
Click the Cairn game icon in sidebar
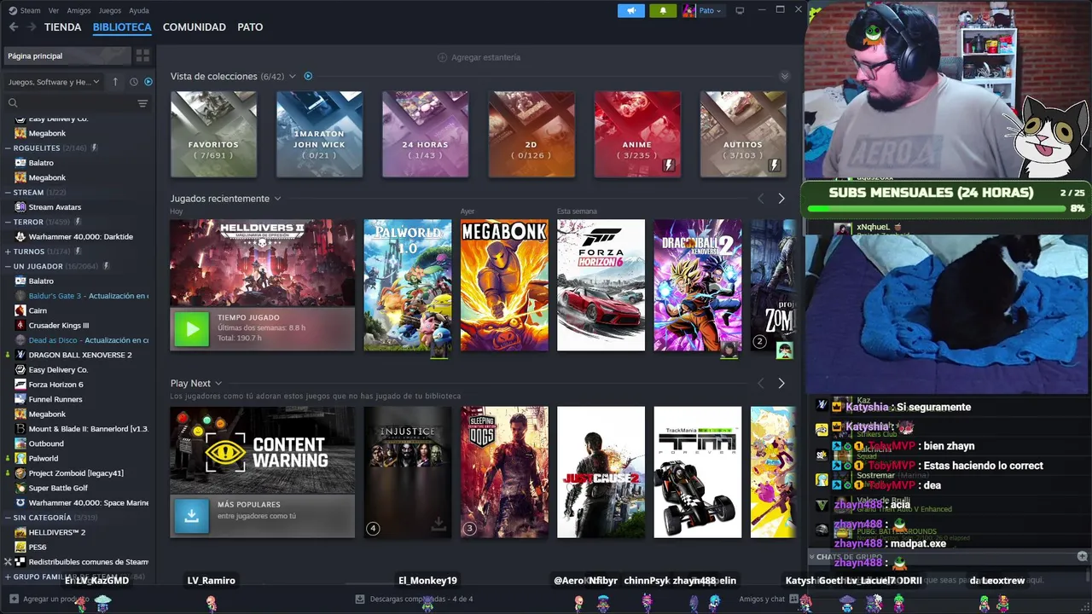click(20, 310)
